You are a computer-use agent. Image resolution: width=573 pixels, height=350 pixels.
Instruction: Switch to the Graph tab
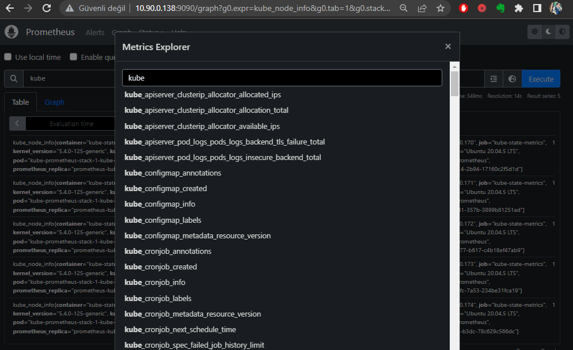click(54, 102)
